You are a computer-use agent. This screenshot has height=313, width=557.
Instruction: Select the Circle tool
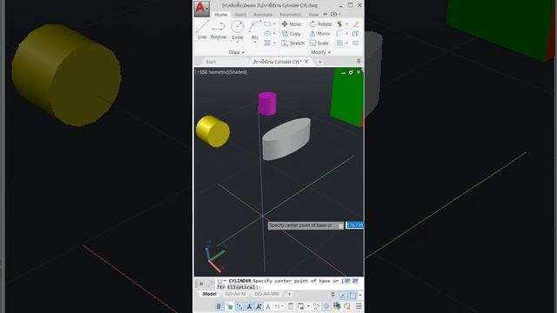pyautogui.click(x=238, y=30)
